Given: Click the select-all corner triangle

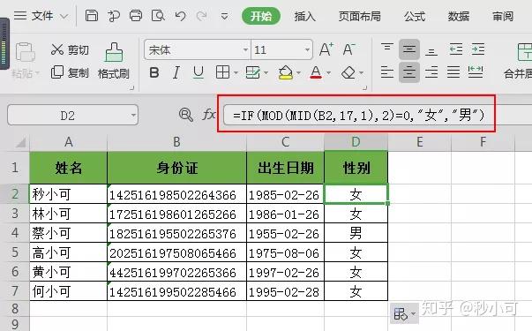Looking at the screenshot, I should click(20, 143).
